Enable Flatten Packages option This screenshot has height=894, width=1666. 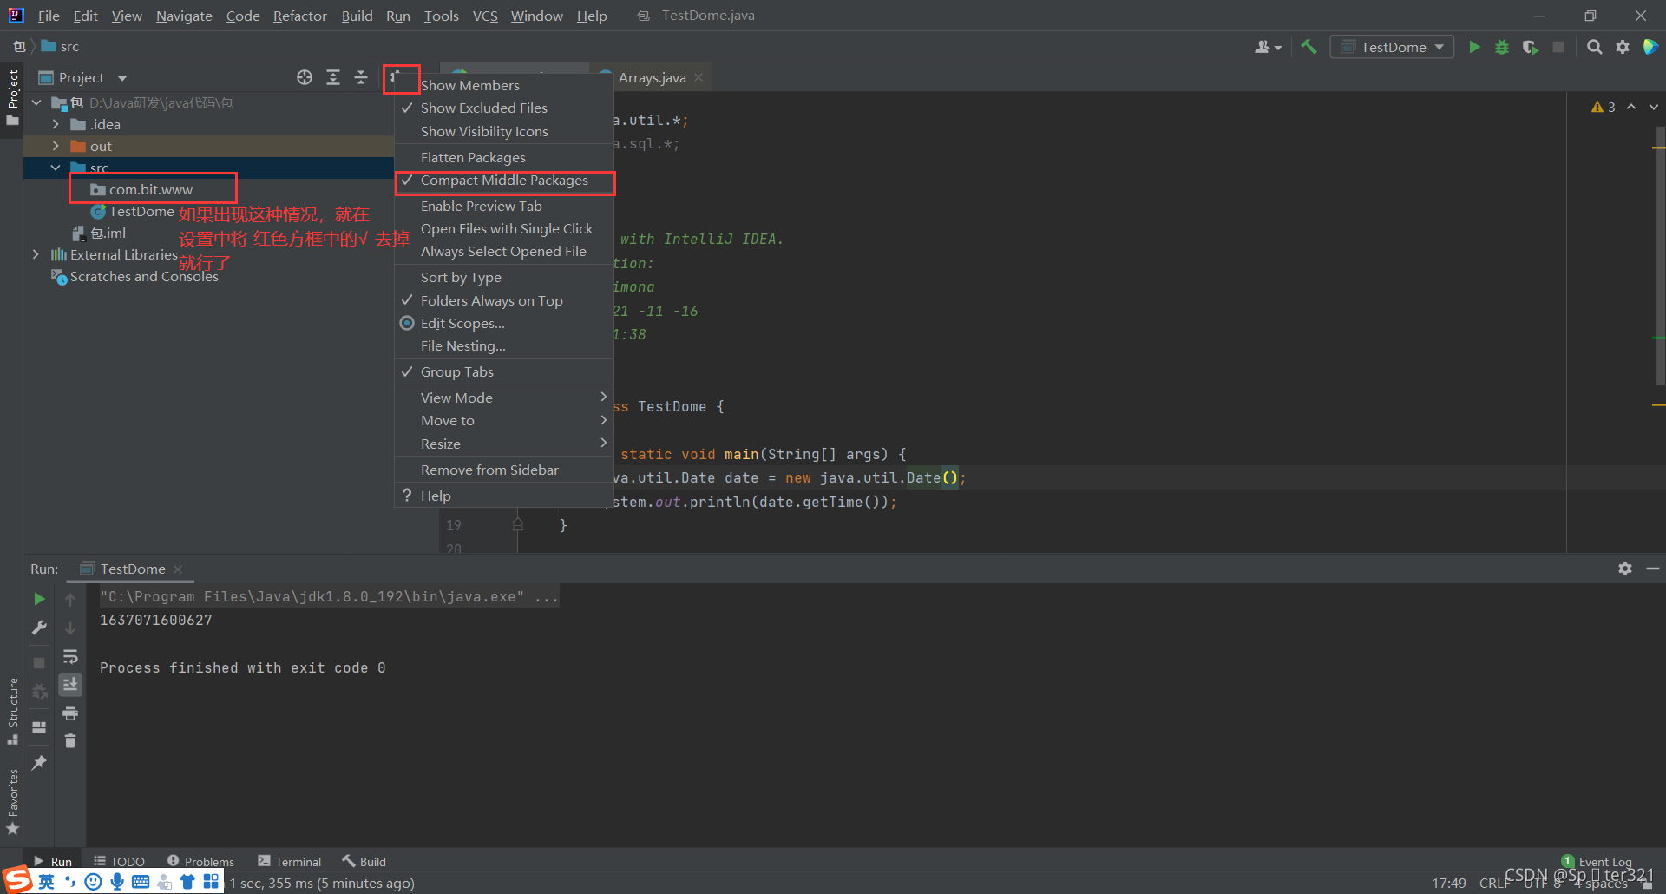pos(504,158)
